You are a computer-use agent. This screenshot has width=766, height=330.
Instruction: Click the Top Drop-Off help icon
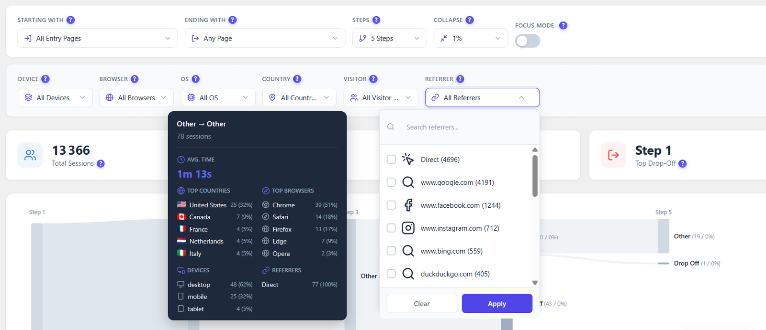(x=683, y=163)
